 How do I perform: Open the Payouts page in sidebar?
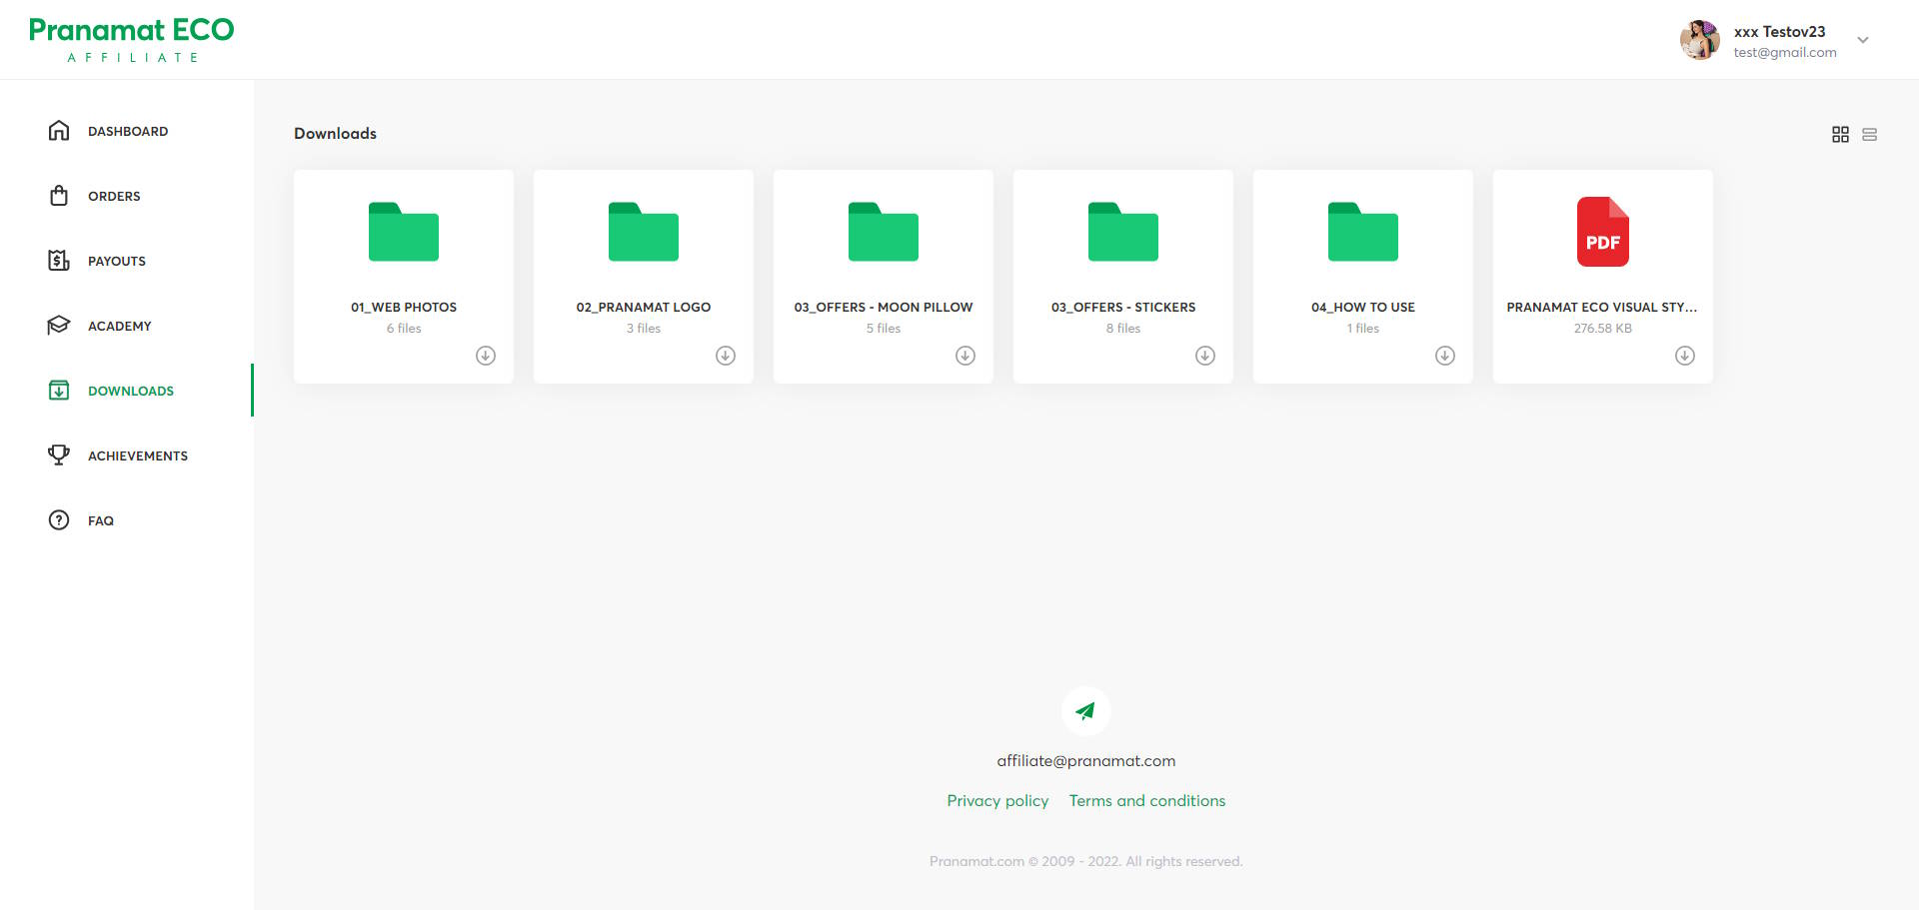click(116, 262)
